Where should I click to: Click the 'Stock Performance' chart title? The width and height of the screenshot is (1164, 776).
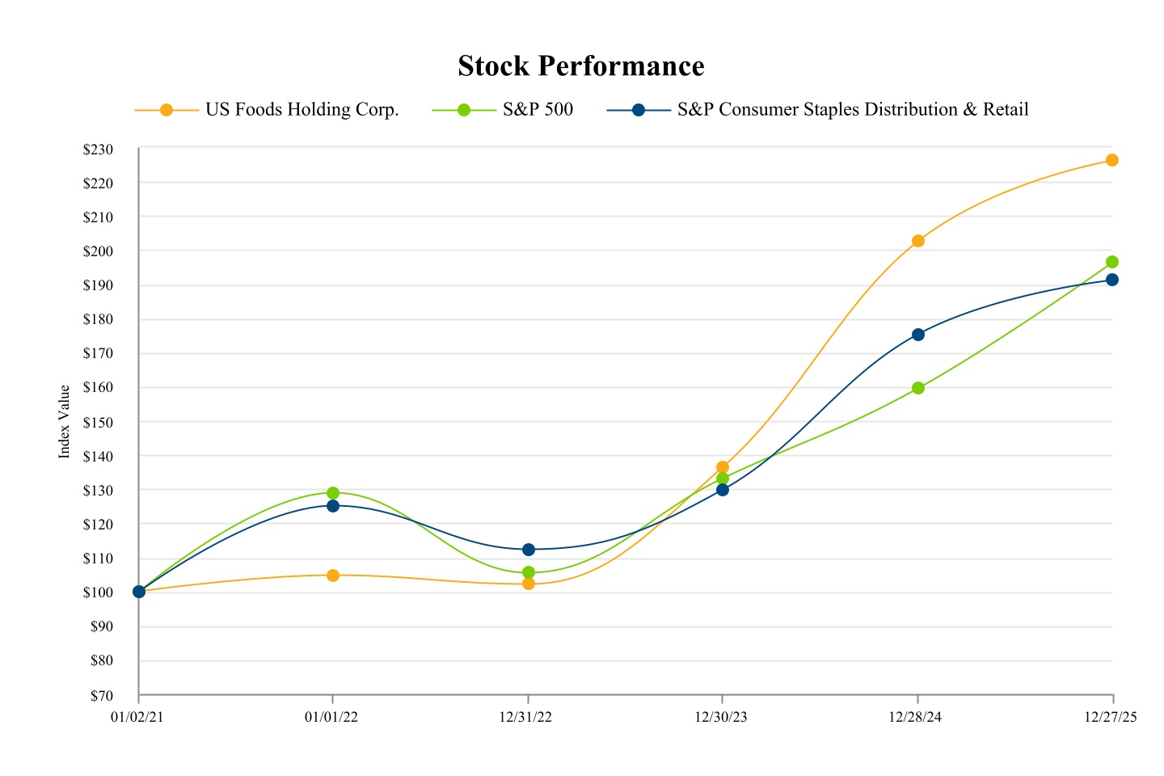tap(581, 65)
